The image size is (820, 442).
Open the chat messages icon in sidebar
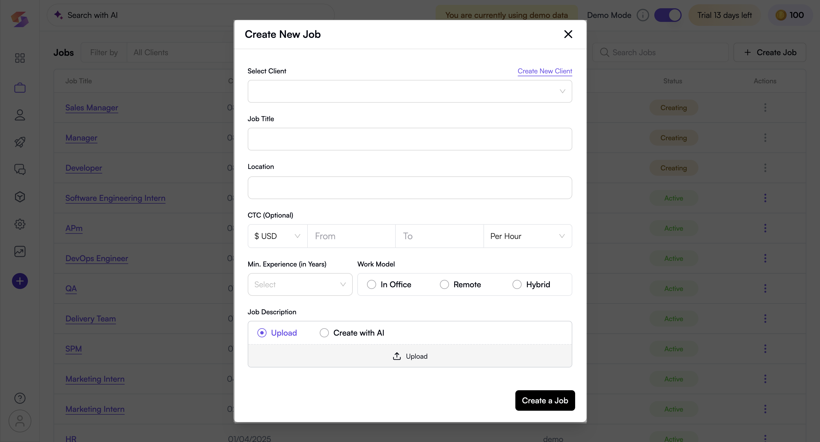pyautogui.click(x=20, y=169)
